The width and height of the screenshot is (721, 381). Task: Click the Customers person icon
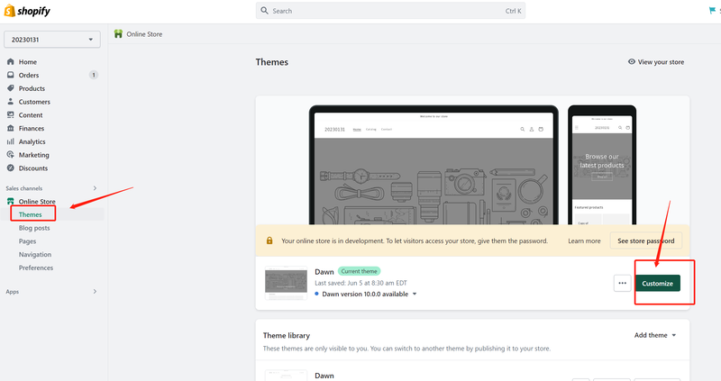(11, 102)
